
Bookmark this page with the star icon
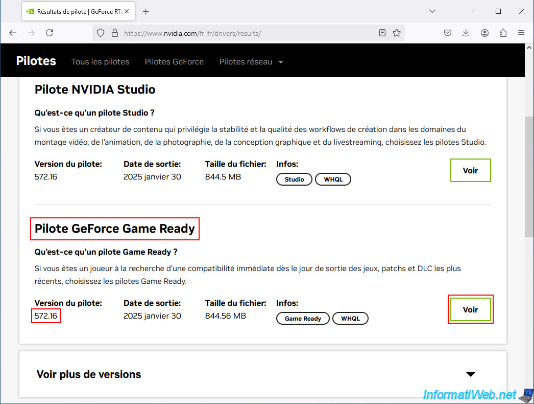coord(396,33)
